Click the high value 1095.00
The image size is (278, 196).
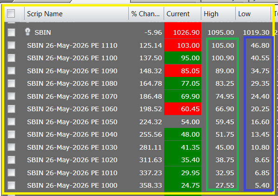coord(221,32)
